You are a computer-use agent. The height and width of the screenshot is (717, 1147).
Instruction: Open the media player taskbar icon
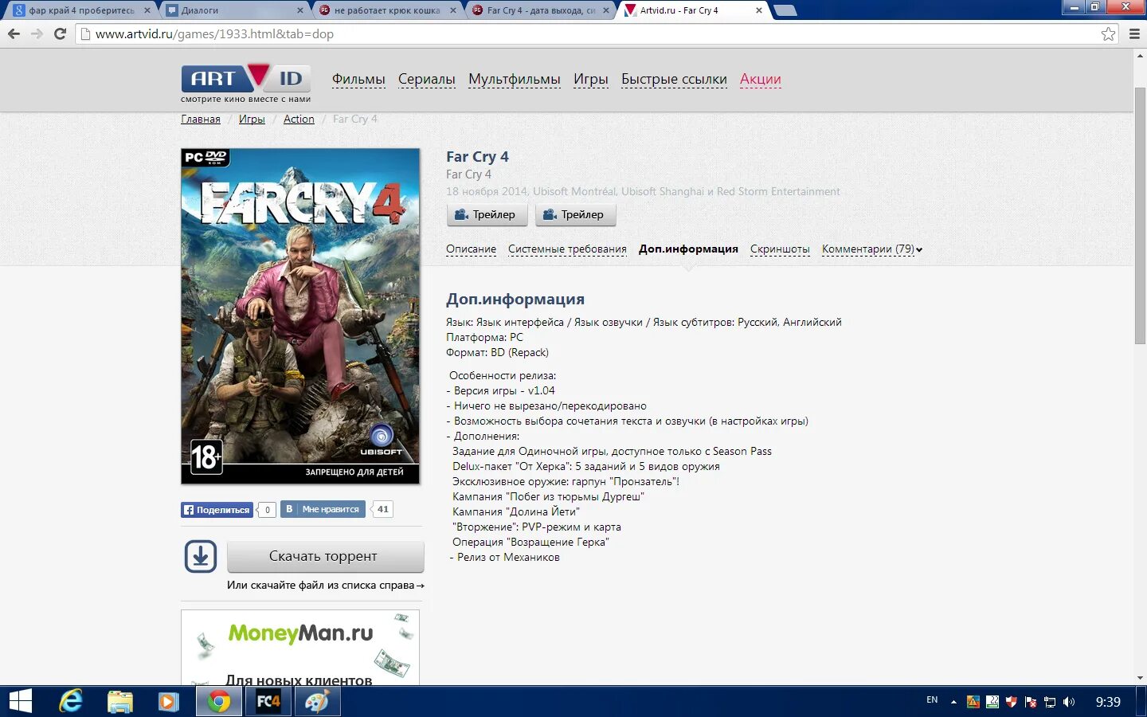(x=168, y=701)
